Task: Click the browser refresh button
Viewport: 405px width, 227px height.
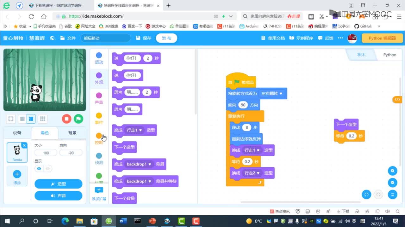Action: (x=31, y=16)
